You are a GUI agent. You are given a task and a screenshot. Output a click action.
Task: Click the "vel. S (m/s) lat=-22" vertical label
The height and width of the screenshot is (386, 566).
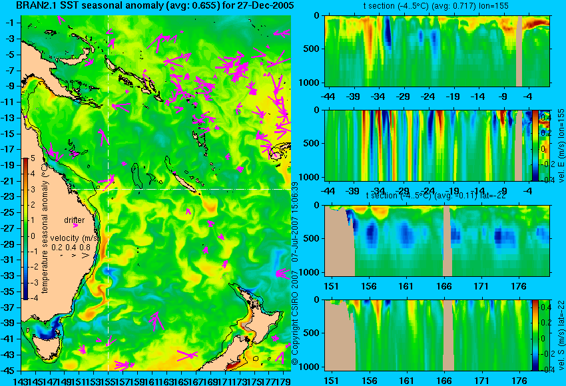click(x=561, y=335)
